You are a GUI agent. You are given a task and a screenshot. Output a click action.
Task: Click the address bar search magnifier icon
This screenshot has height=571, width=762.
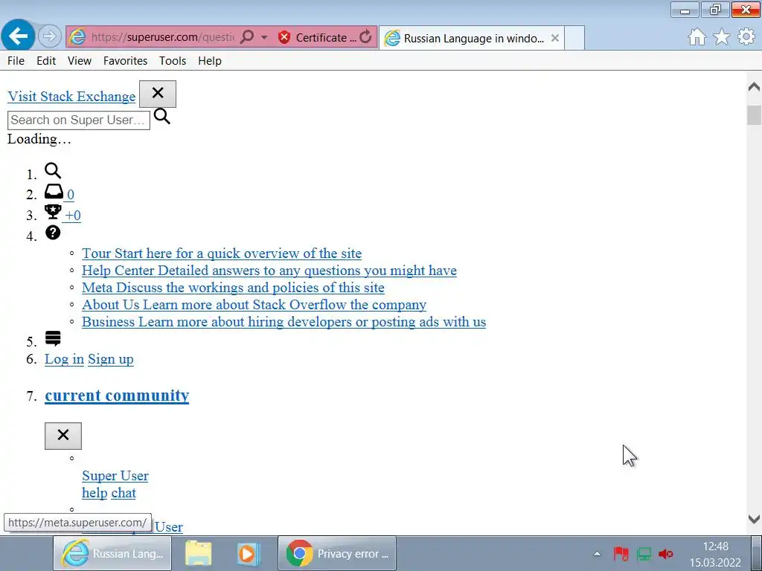pyautogui.click(x=247, y=37)
